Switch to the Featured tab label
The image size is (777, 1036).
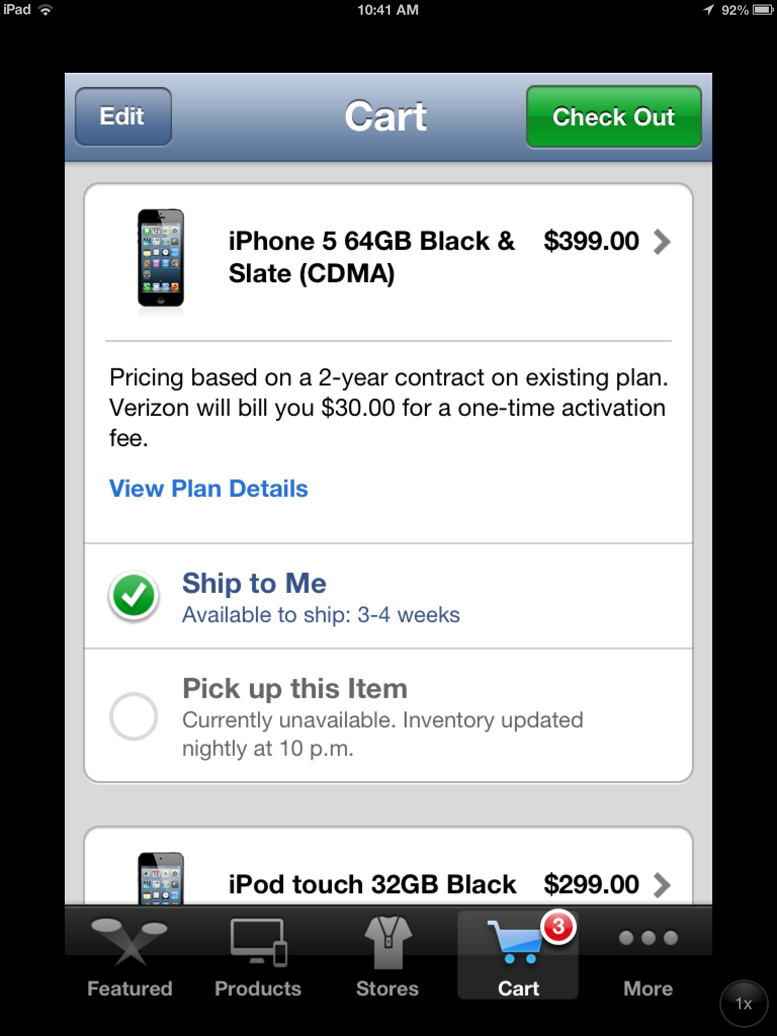click(x=129, y=988)
